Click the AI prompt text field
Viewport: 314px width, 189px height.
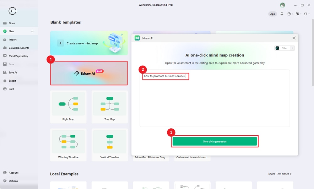pos(215,98)
